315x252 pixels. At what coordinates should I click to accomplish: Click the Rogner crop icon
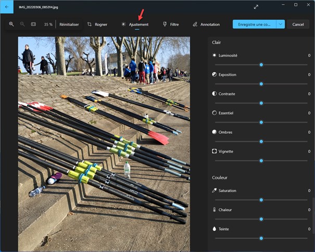pyautogui.click(x=90, y=24)
